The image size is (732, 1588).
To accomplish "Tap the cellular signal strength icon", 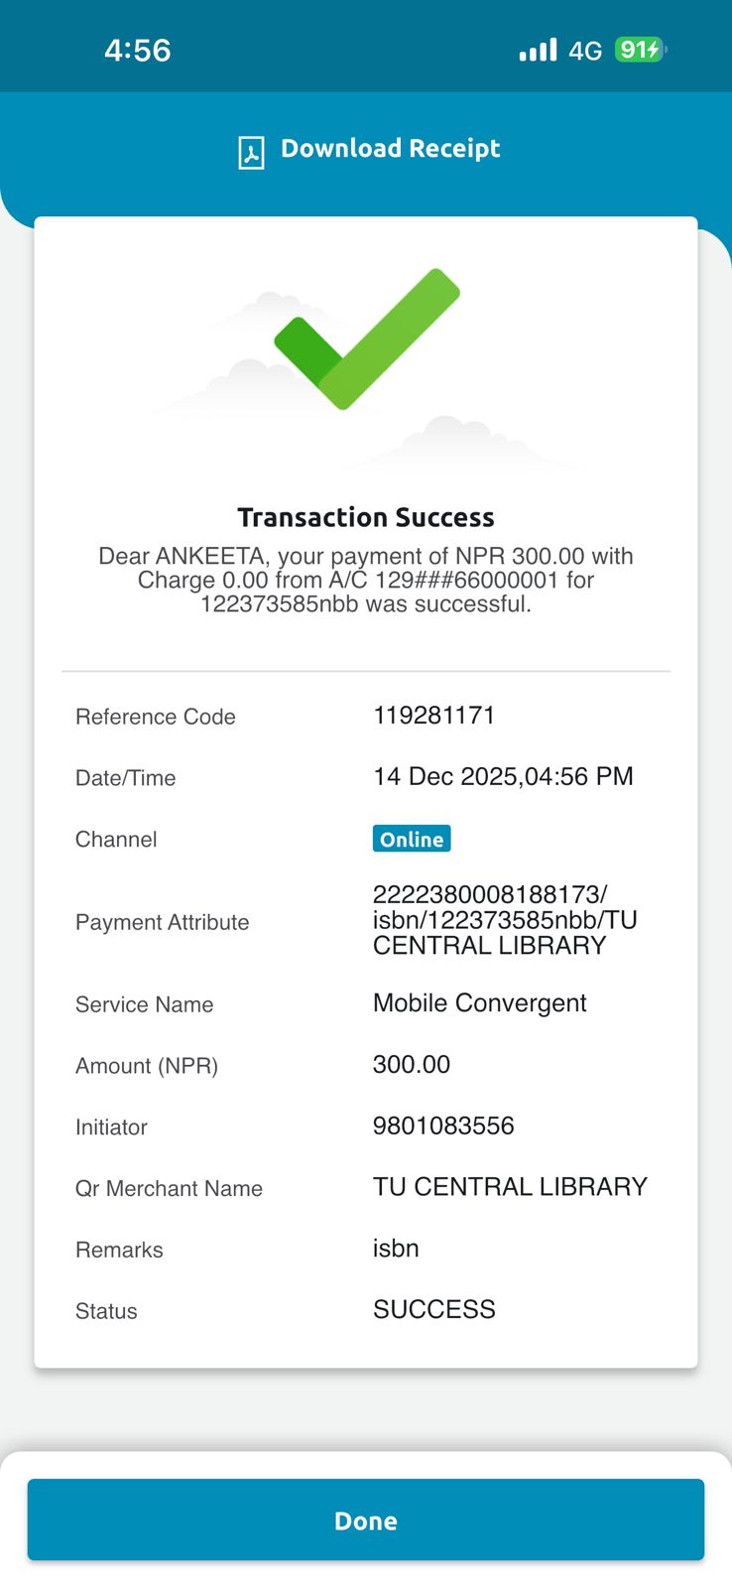I will click(538, 50).
